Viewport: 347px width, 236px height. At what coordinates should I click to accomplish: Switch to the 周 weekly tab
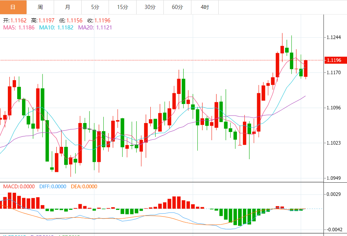pos(40,7)
